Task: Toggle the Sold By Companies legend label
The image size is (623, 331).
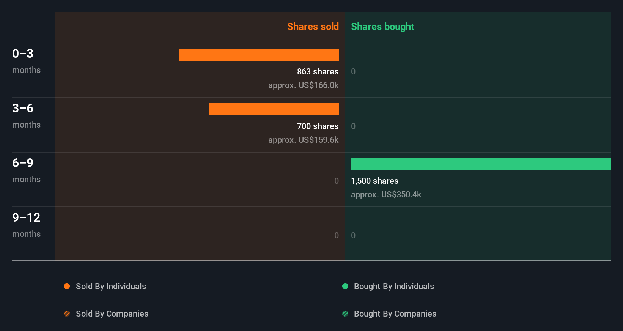Action: point(112,314)
